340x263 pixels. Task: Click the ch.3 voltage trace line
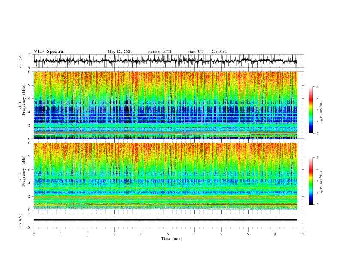click(165, 220)
